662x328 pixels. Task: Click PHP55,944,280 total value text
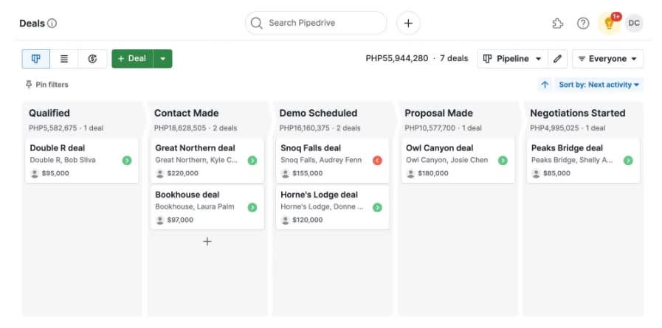[397, 59]
